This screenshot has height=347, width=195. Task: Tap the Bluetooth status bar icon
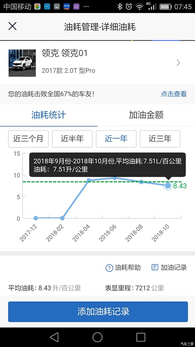[x=120, y=6]
